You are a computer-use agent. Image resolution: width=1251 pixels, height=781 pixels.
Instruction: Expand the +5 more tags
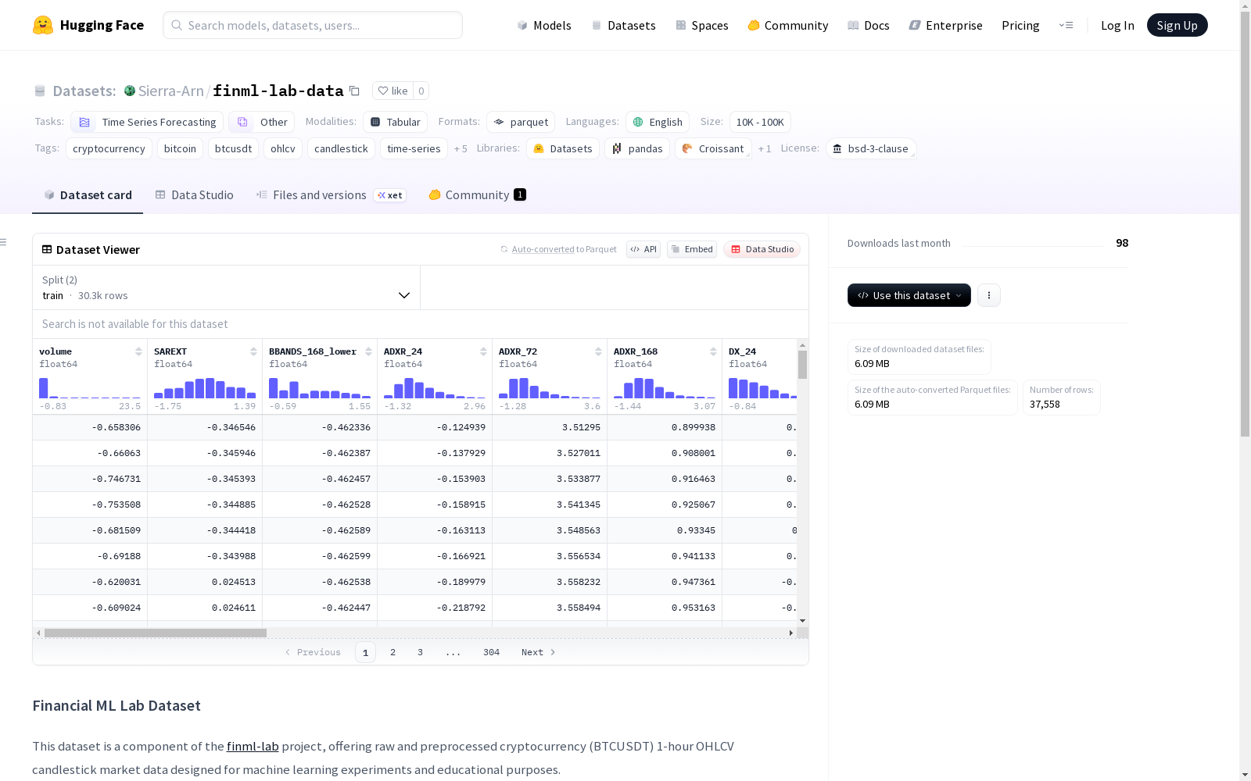click(x=461, y=148)
